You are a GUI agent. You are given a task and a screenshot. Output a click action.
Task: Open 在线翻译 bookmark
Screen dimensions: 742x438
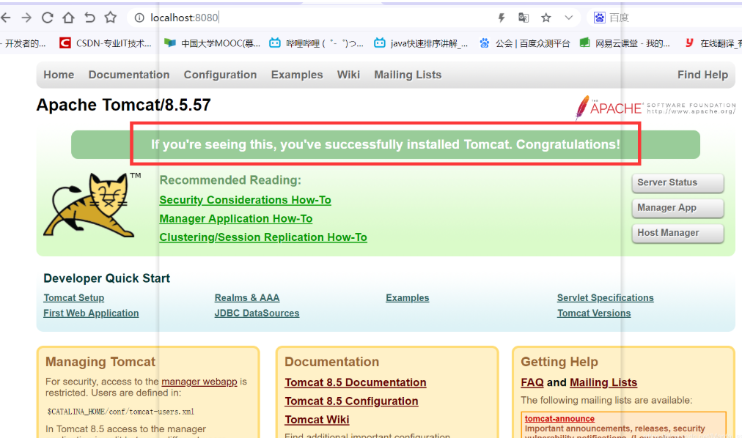pyautogui.click(x=713, y=43)
